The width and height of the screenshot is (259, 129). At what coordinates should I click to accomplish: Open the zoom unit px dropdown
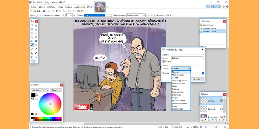coord(189,127)
